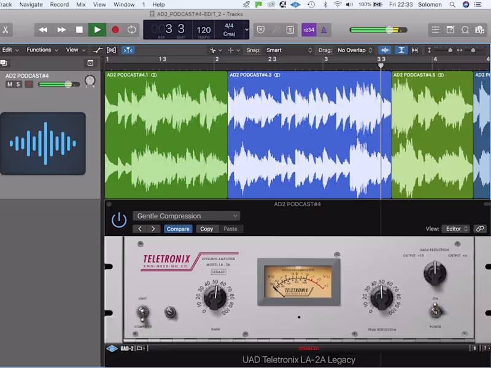Toggle the LA-2A plugin power bypass button
Viewport: 491px width, 368px height.
119,220
